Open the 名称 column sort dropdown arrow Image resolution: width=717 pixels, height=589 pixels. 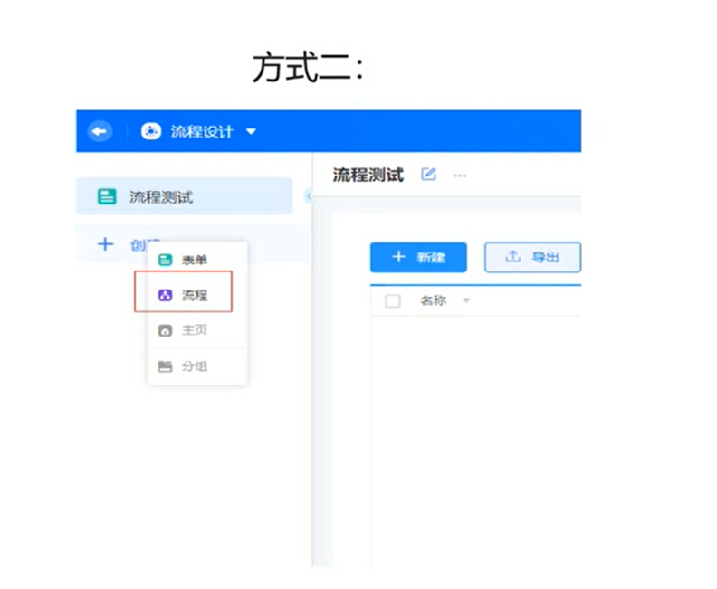point(466,300)
